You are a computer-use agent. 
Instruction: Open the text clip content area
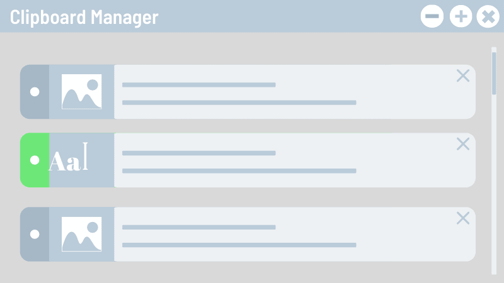click(x=295, y=160)
